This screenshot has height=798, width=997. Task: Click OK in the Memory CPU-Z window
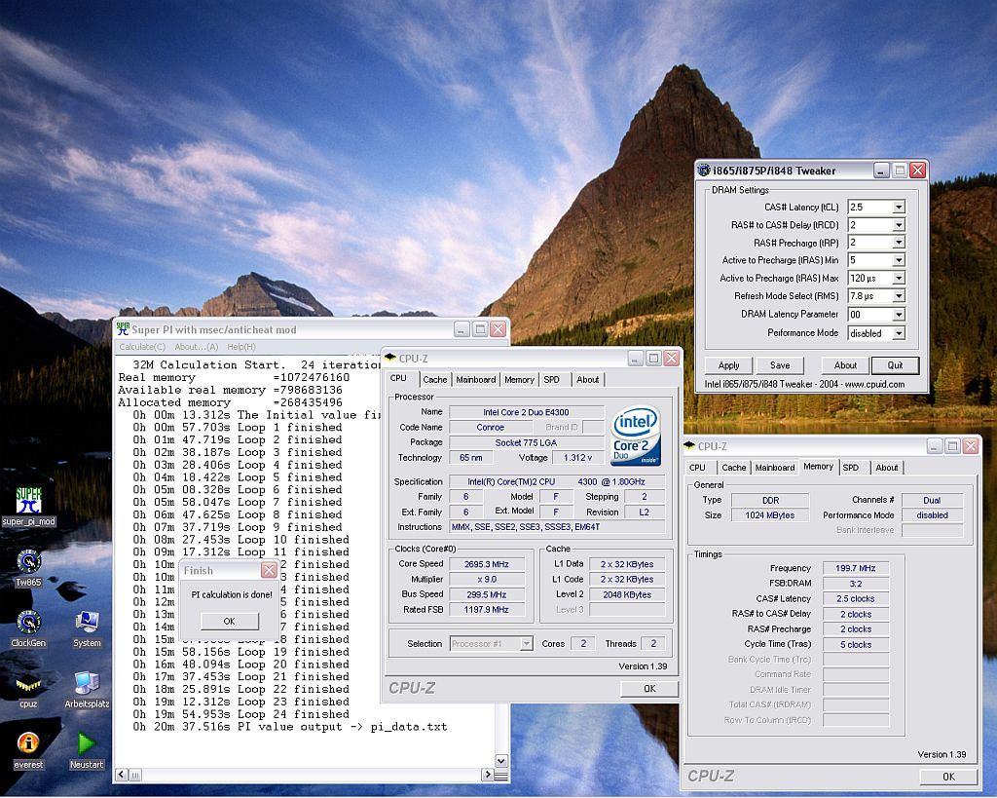(948, 777)
